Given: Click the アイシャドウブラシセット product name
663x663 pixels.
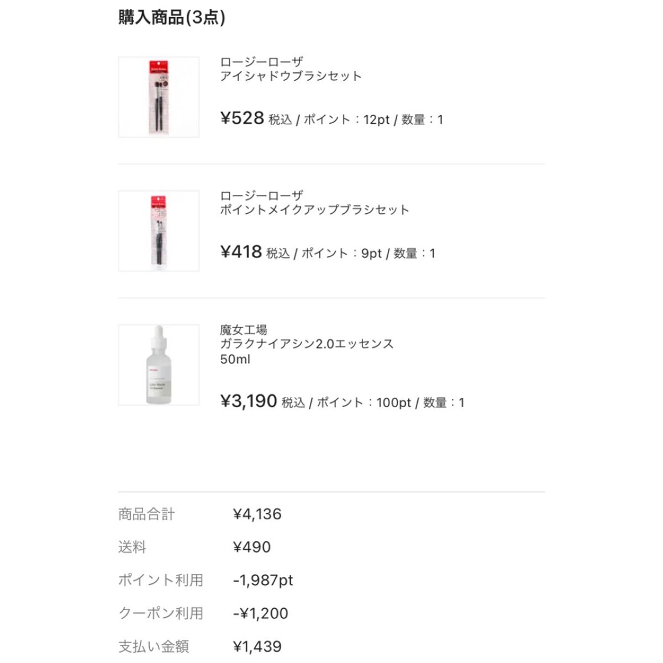Looking at the screenshot, I should [291, 76].
